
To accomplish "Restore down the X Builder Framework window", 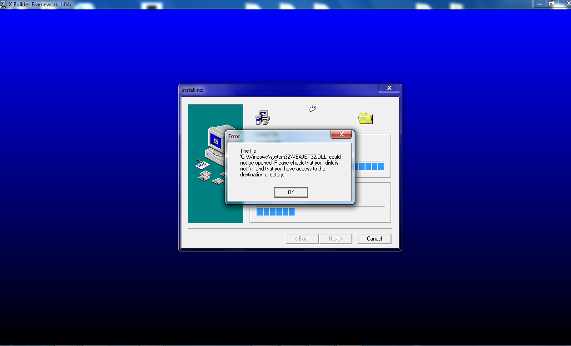I will pyautogui.click(x=551, y=4).
